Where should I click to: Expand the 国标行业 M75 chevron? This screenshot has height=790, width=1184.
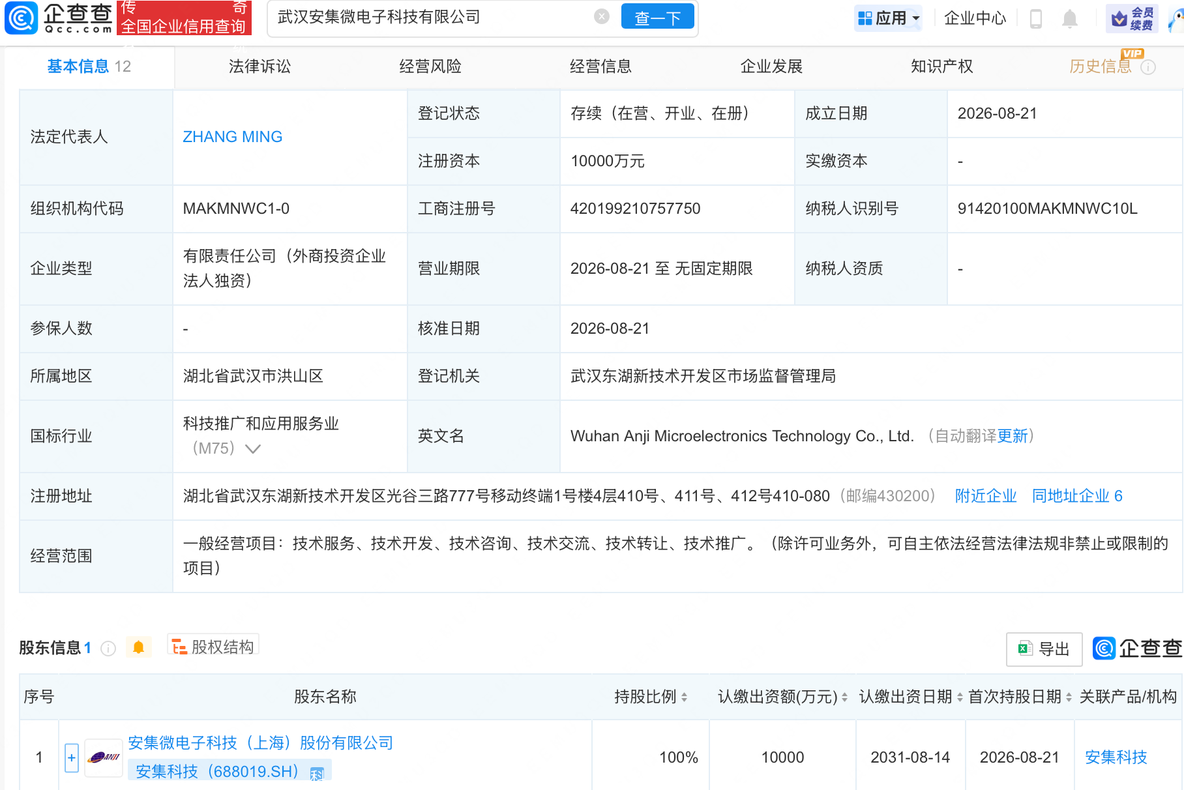point(252,448)
